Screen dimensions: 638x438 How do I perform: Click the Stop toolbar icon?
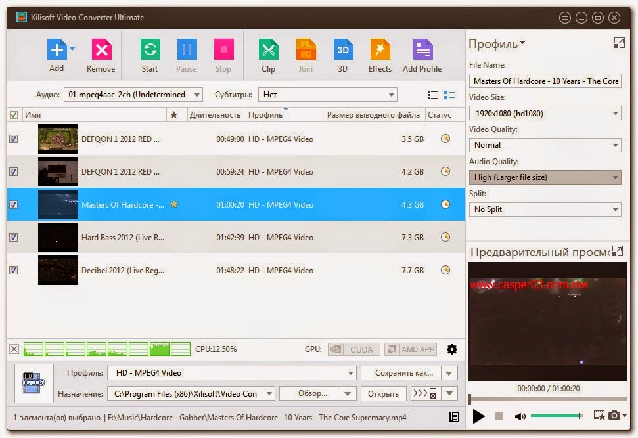pyautogui.click(x=224, y=50)
